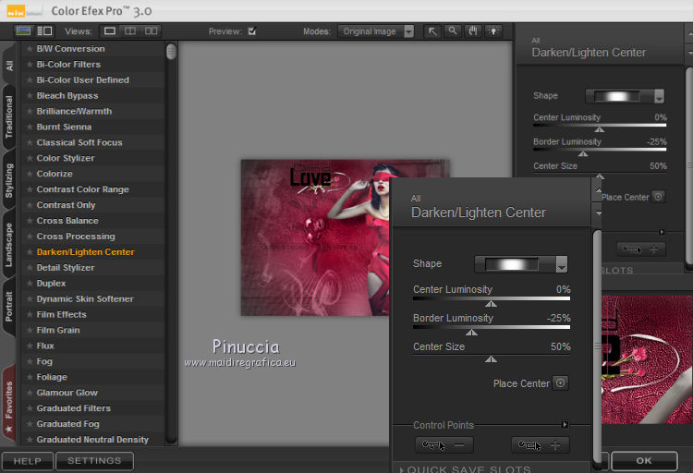Select the side-by-side preview view
Screen dimensions: 693x473
[151, 31]
